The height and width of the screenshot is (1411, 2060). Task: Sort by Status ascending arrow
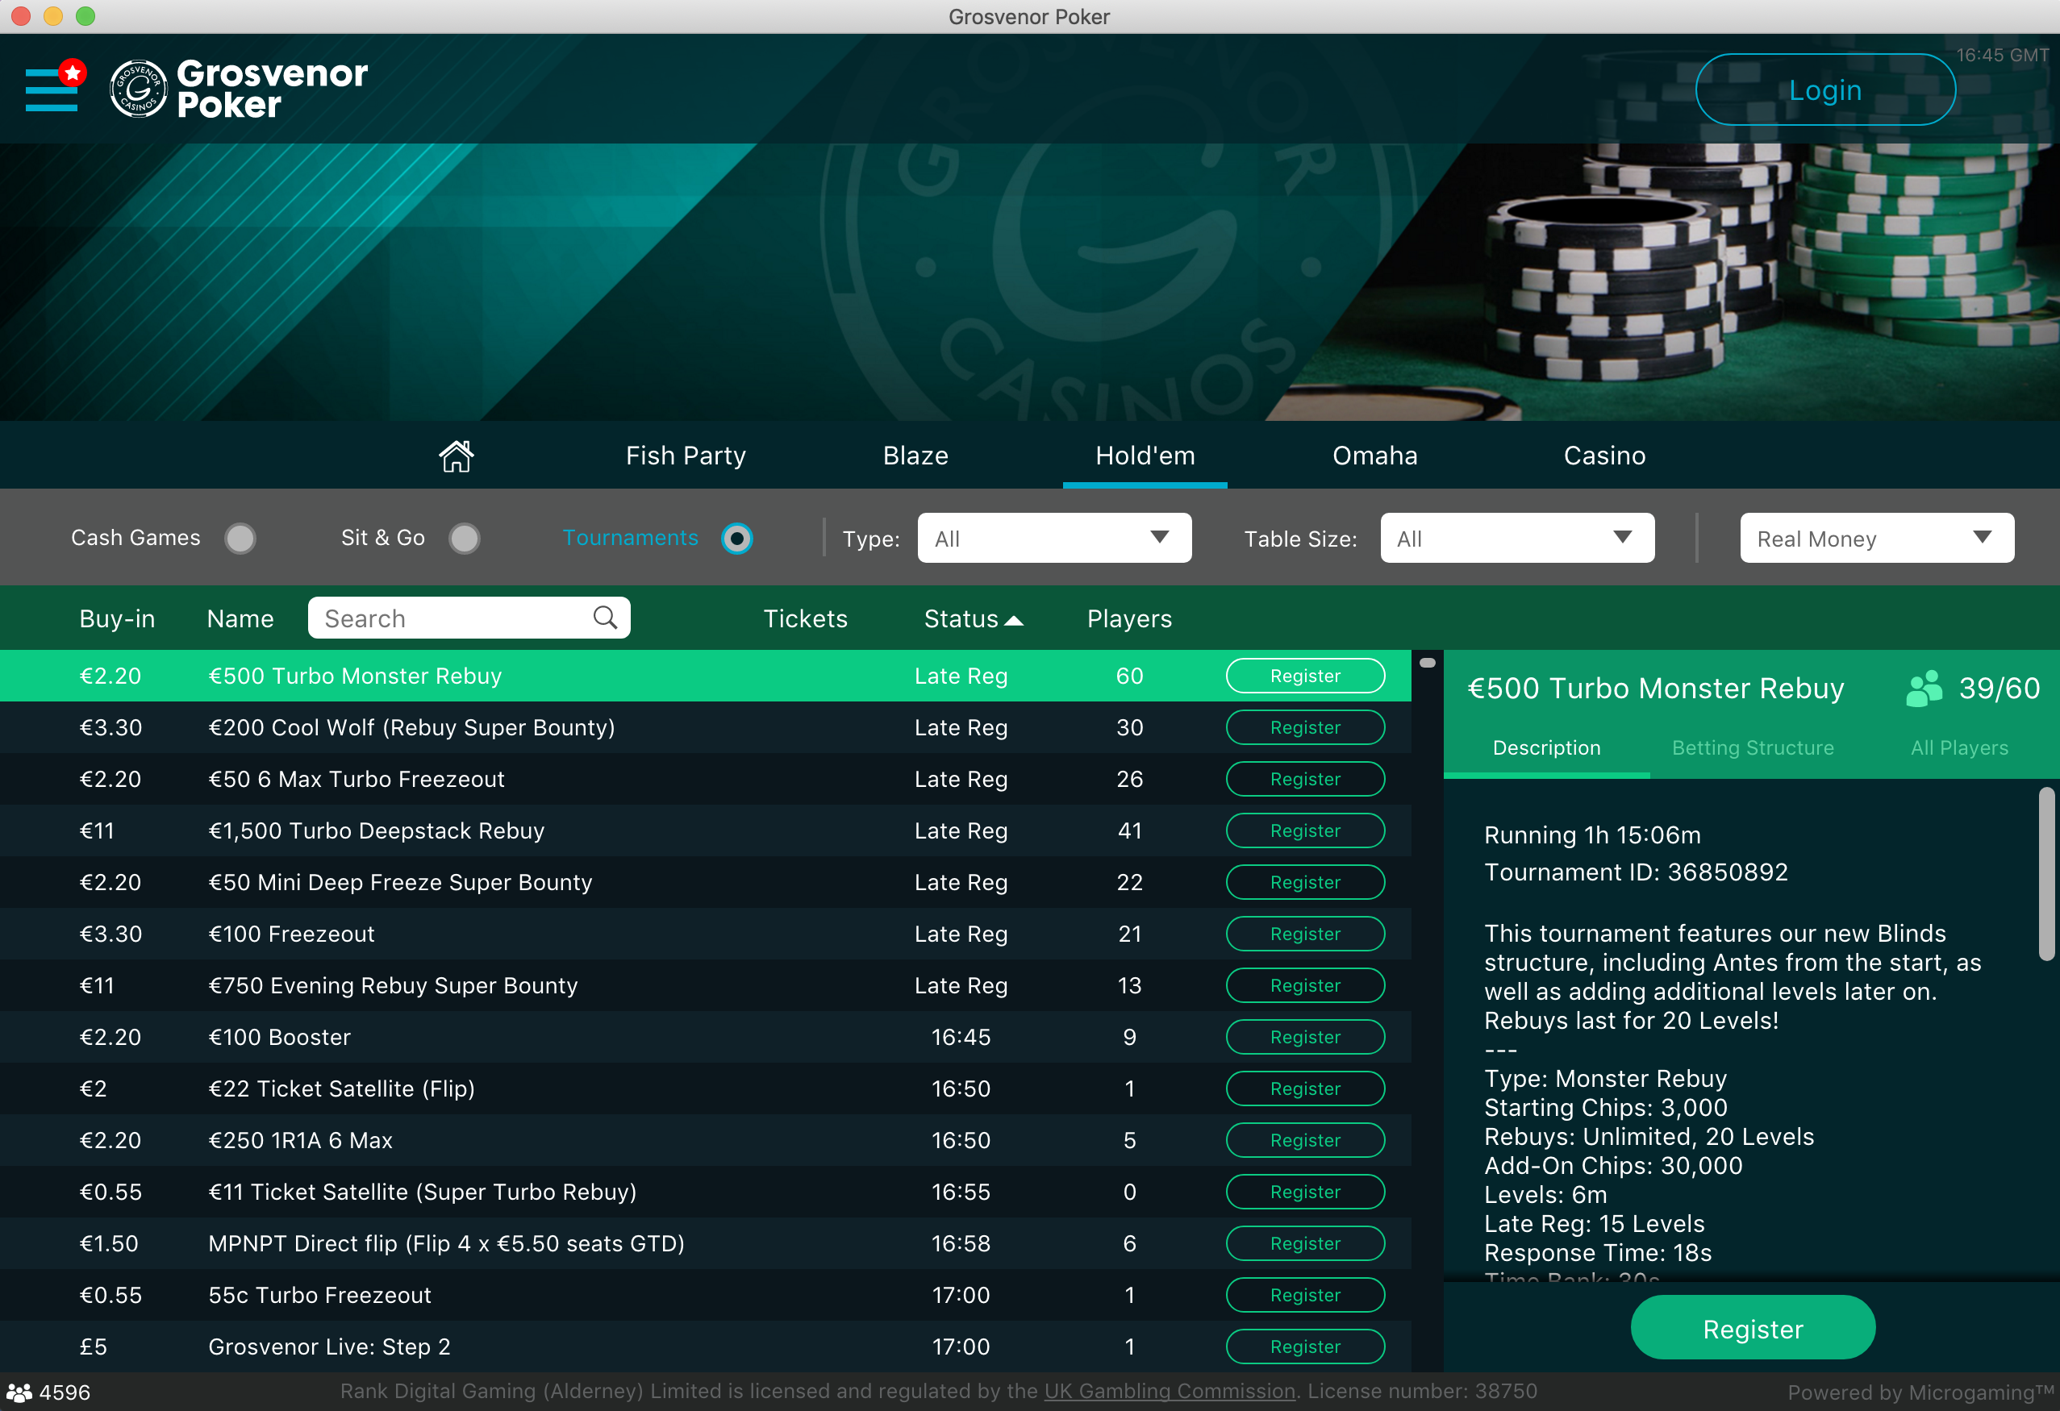click(x=1015, y=620)
